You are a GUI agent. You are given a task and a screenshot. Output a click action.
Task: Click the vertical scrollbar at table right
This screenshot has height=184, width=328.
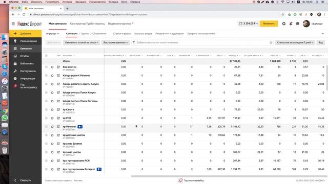tap(327, 78)
